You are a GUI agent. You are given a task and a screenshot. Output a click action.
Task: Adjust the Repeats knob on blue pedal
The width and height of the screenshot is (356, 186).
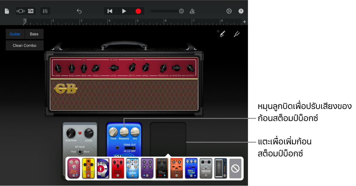tap(124, 132)
